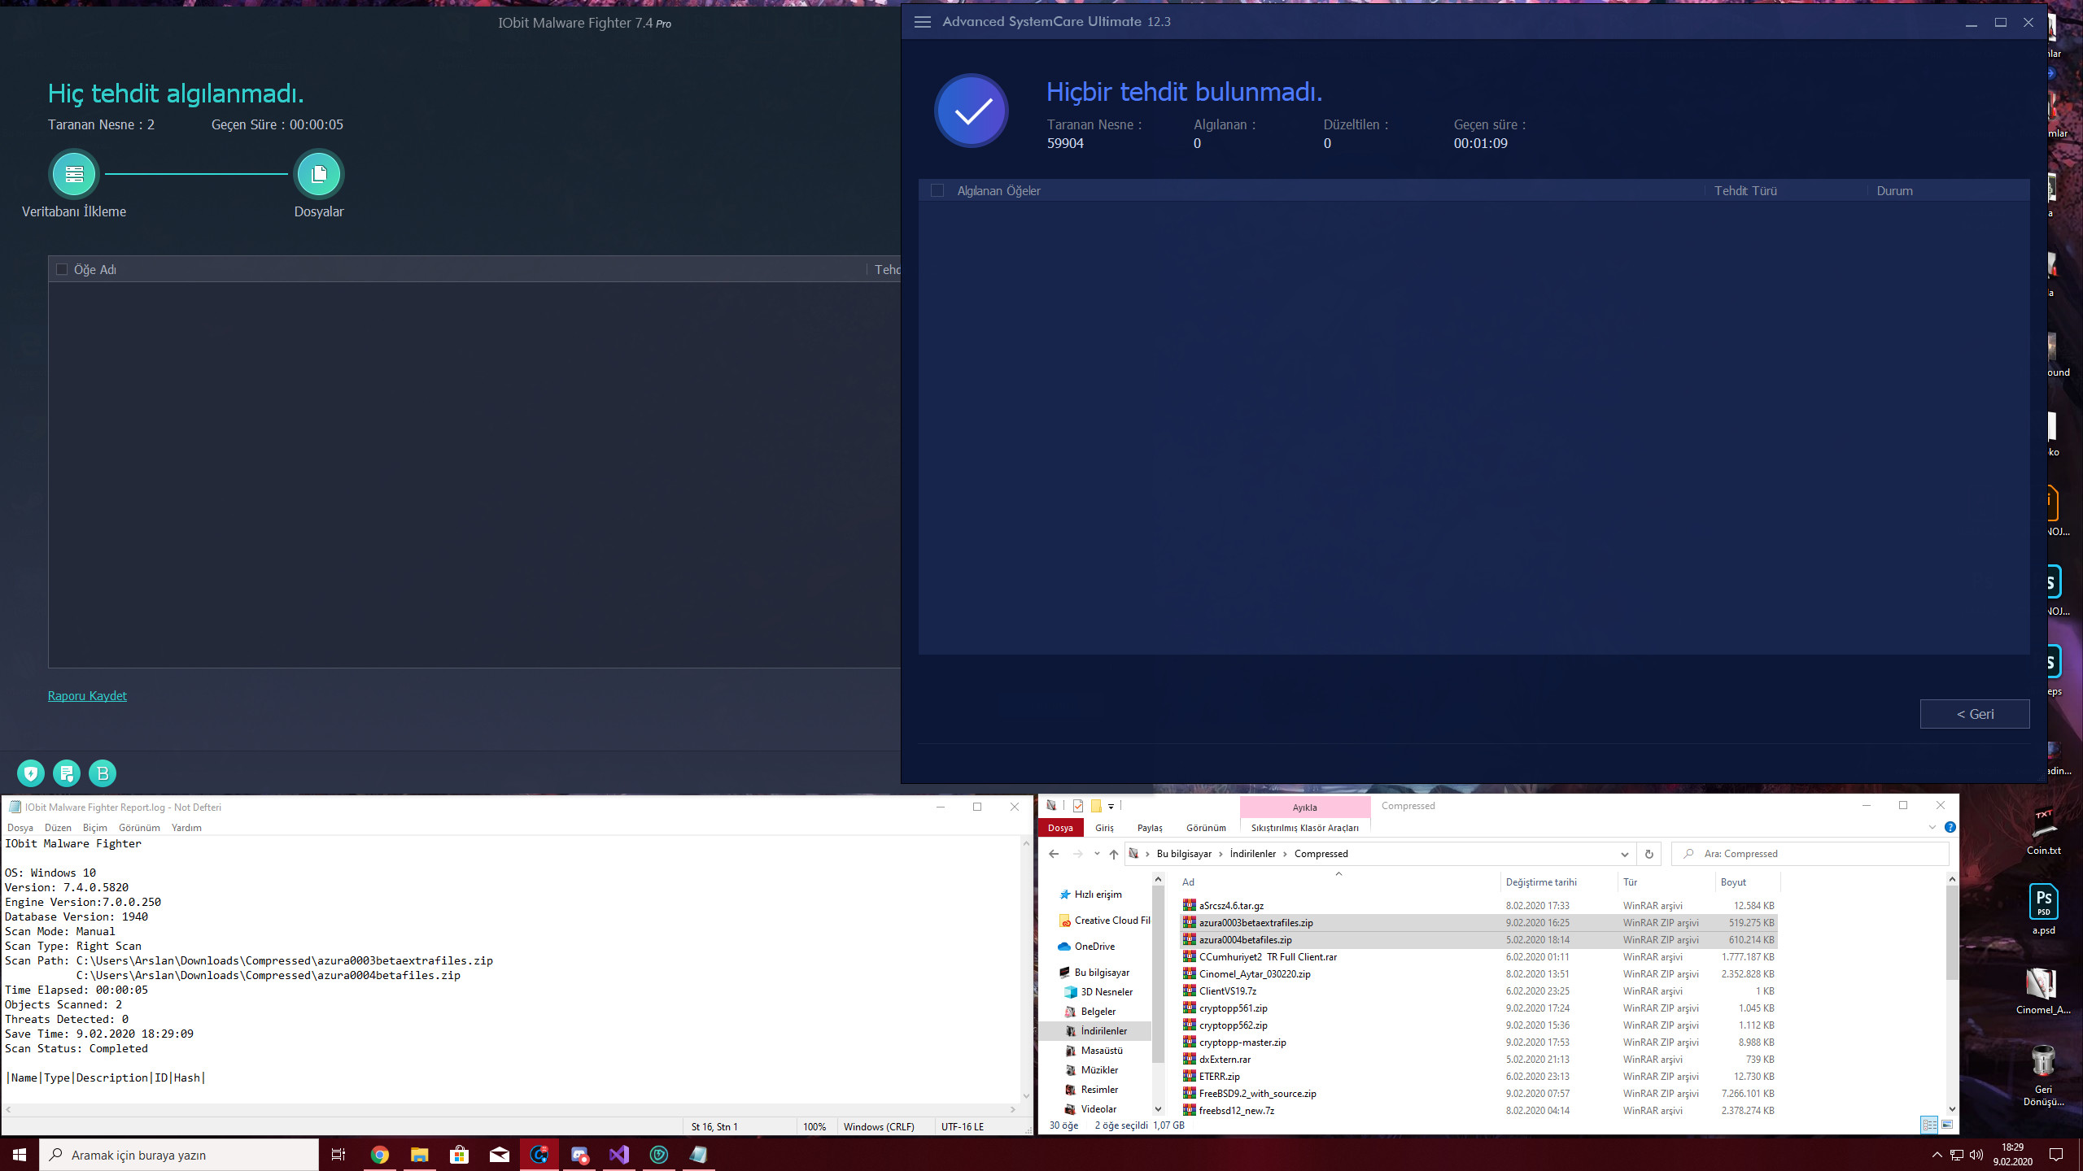2083x1171 pixels.
Task: Click breadcrumb arrow after Bu bilgisayar
Action: click(1221, 854)
